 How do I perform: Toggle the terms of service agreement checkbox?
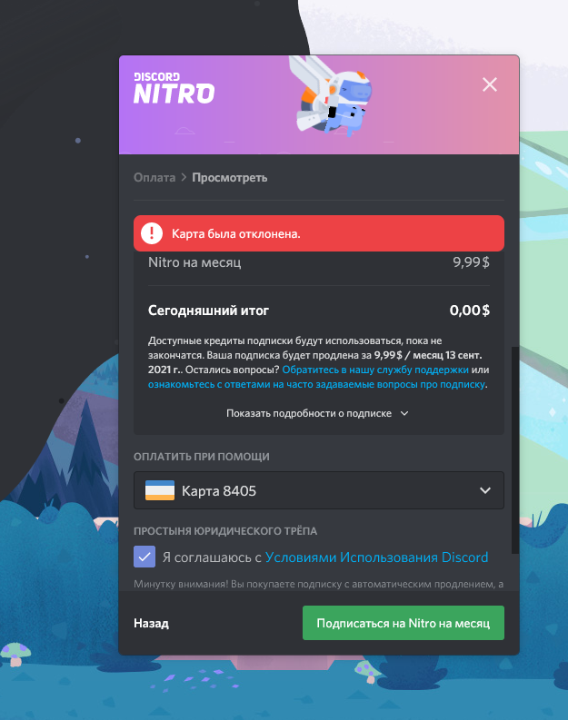pos(144,557)
